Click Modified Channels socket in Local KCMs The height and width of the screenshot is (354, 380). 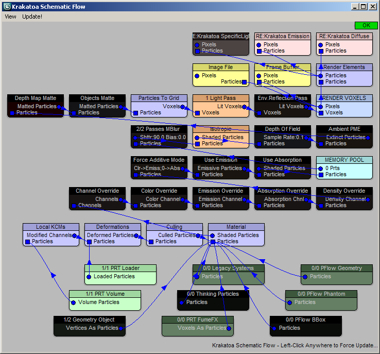[x=74, y=235]
